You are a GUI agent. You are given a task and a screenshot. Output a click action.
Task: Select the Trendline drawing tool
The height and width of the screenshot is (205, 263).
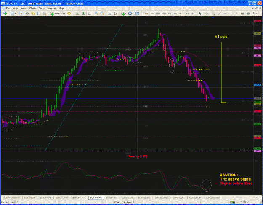click(219, 13)
